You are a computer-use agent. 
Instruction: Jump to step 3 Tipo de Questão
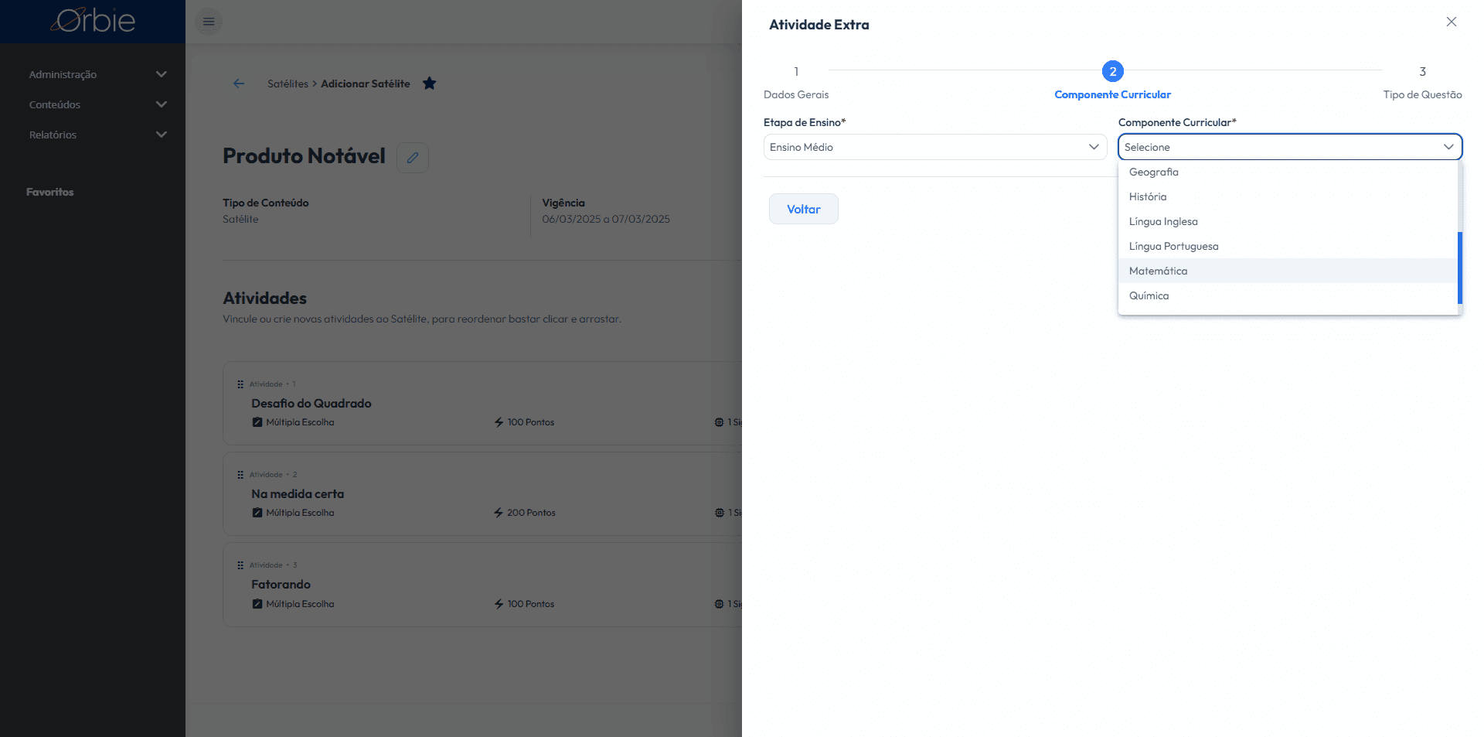point(1422,81)
